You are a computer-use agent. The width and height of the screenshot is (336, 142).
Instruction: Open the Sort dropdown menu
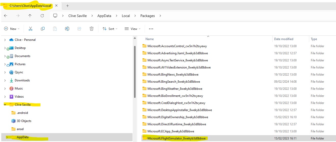110,29
